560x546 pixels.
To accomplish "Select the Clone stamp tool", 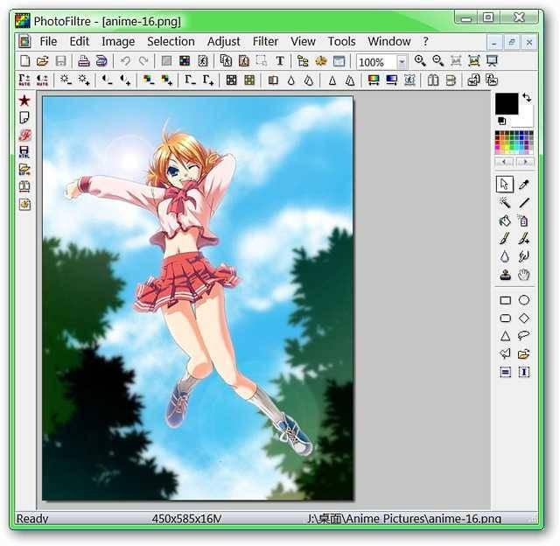I will pyautogui.click(x=505, y=275).
